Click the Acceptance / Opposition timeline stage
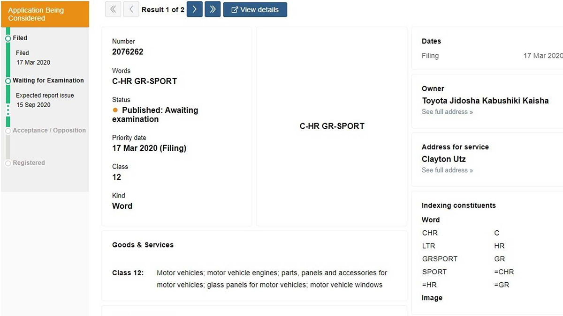The height and width of the screenshot is (316, 563). pyautogui.click(x=49, y=131)
